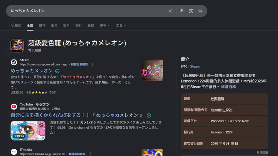This screenshot has height=156, width=278.
Task: Open the three-dot options for the Steam result
Action: coord(93,65)
